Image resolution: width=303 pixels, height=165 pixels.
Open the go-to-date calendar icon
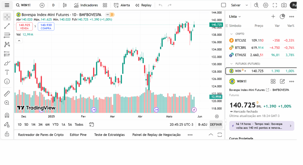tap(91, 125)
